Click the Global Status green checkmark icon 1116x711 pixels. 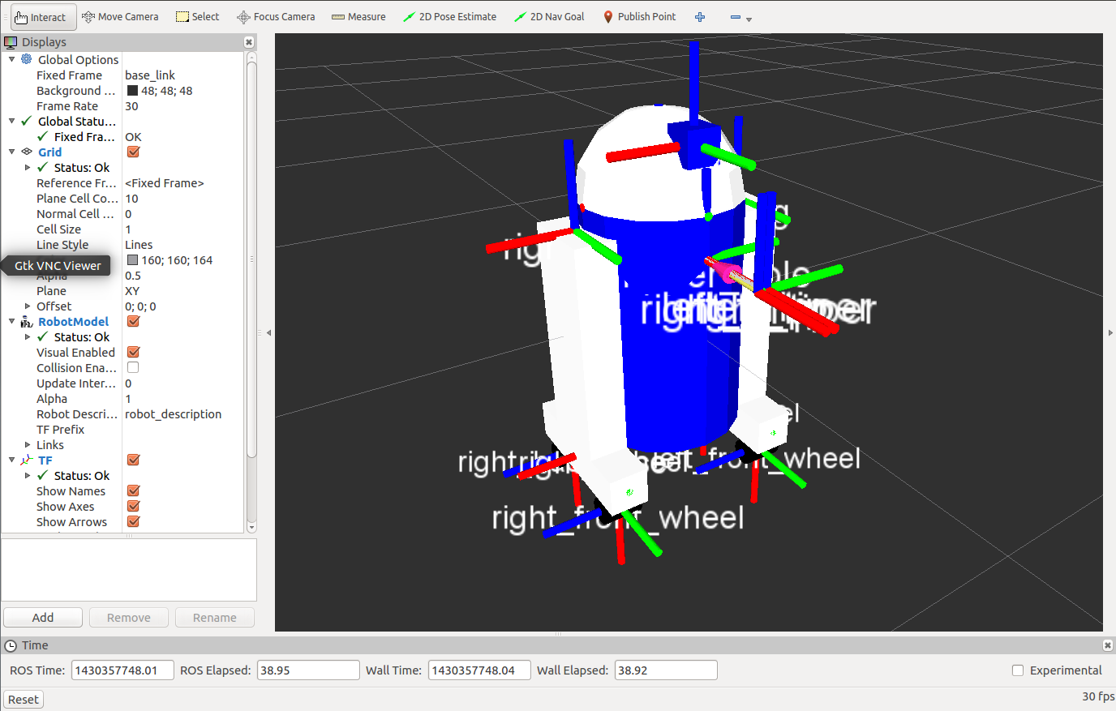point(27,121)
